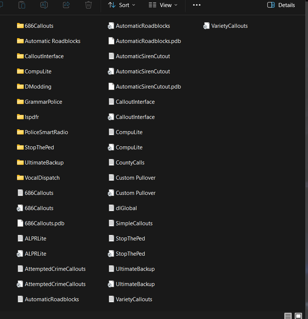Select the Automatic Roadblocks folder icon
The image size is (308, 319).
[x=20, y=41]
